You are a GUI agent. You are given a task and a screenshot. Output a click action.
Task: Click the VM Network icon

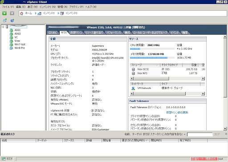tap(133, 88)
